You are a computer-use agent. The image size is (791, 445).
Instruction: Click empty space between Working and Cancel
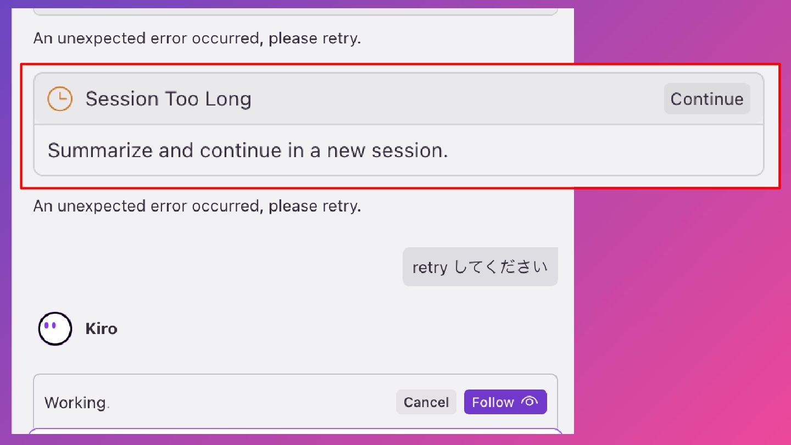[253, 403]
